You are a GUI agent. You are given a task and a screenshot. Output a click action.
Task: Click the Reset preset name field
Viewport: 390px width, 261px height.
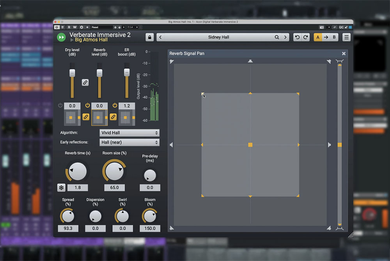[102, 27]
